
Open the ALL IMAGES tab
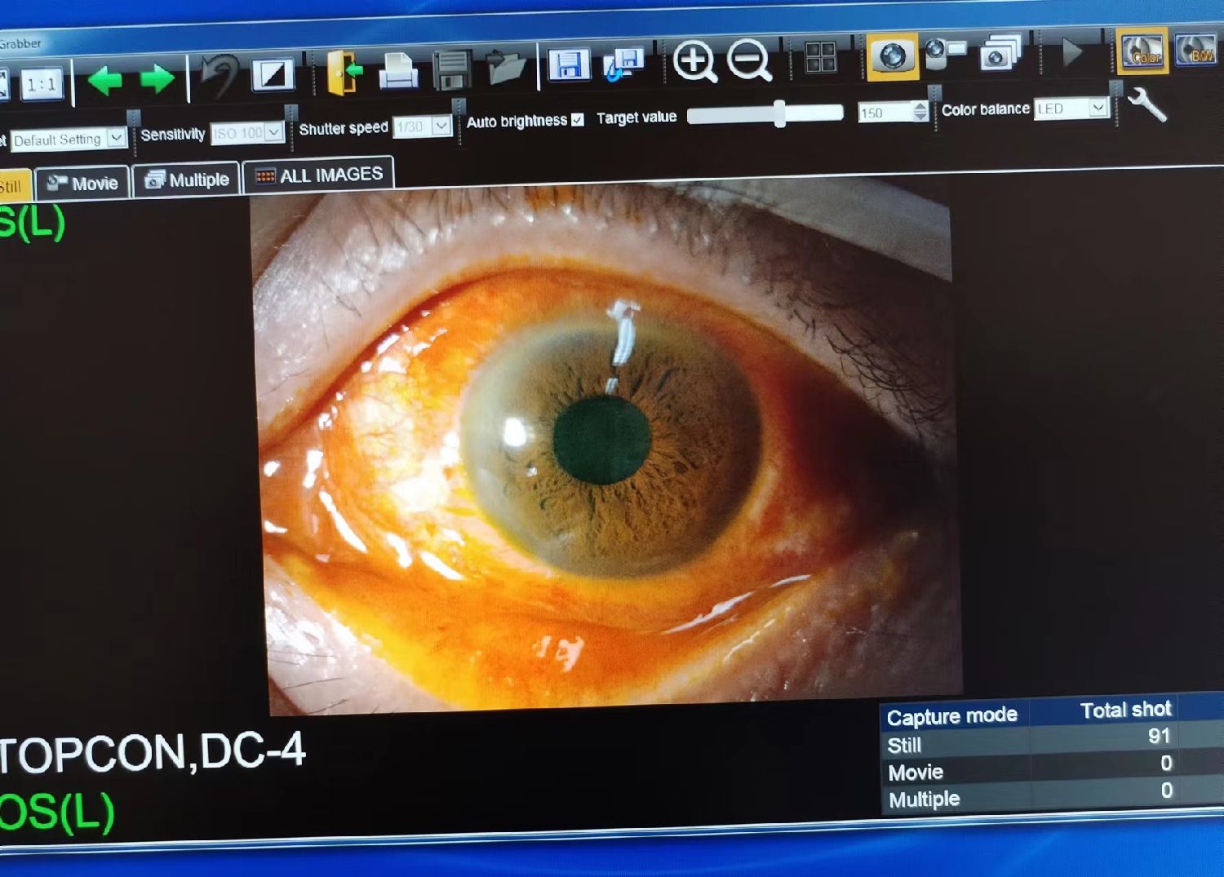click(319, 175)
